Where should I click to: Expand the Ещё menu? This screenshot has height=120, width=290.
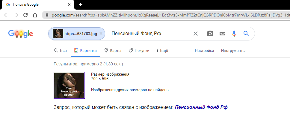(x=162, y=51)
